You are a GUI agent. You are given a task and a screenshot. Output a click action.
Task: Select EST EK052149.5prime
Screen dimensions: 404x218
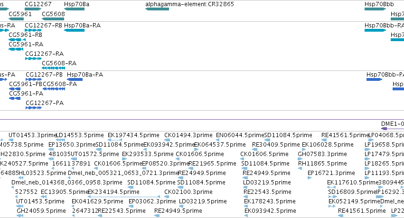(354, 201)
